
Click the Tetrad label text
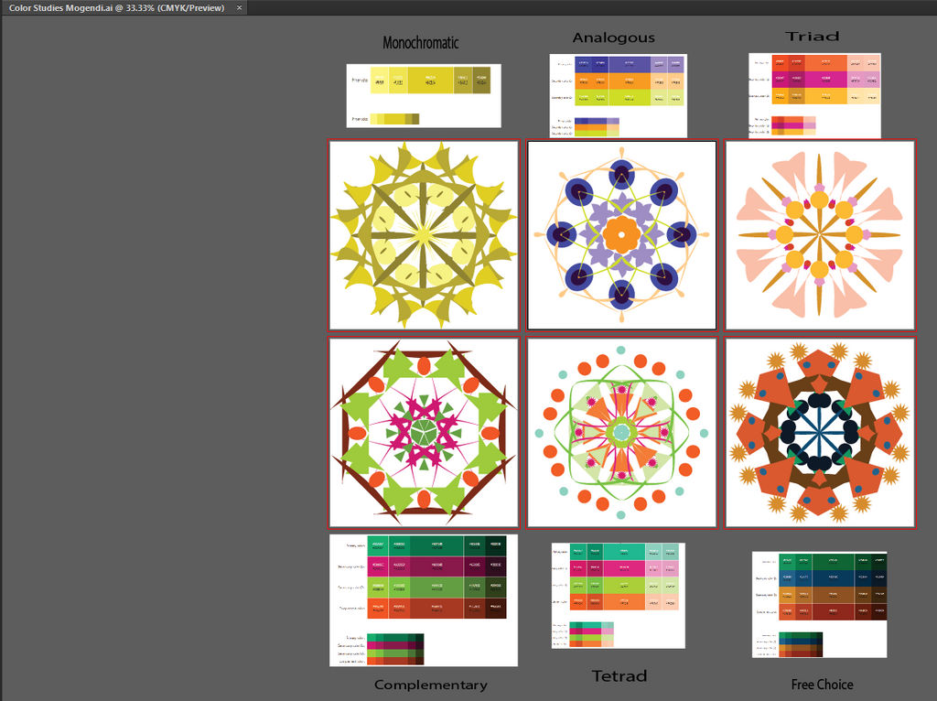click(x=619, y=676)
